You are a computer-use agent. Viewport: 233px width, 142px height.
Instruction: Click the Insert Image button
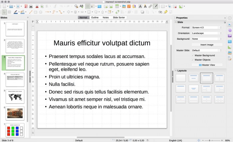tap(207, 45)
